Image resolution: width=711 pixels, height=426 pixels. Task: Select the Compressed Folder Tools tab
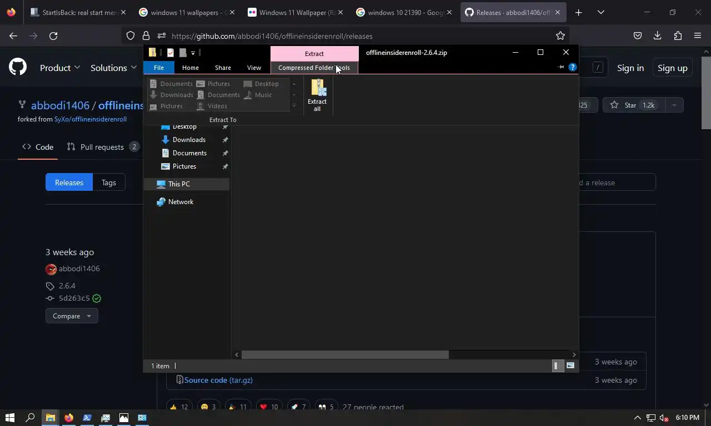pyautogui.click(x=314, y=68)
